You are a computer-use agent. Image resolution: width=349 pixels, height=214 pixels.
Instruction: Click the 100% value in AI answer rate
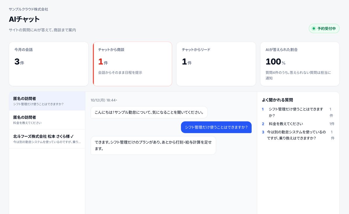tap(275, 62)
